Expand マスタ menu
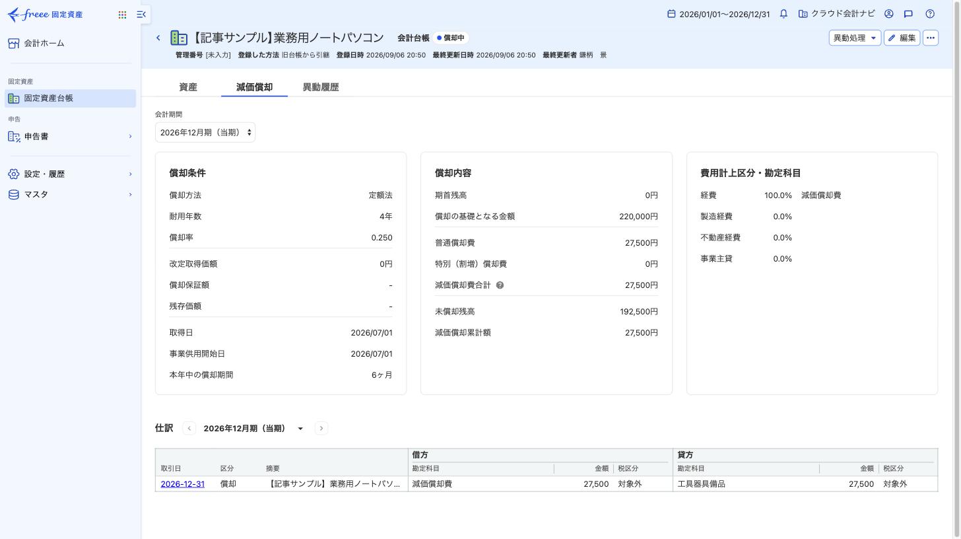Image resolution: width=961 pixels, height=539 pixels. 70,195
